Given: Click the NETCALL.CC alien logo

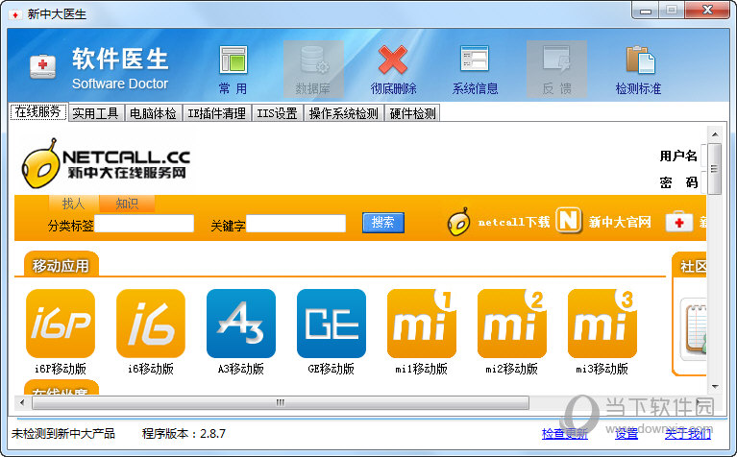Looking at the screenshot, I should (39, 164).
